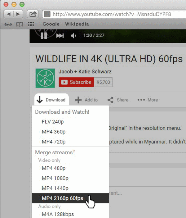This screenshot has height=218, width=186.
Task: Open Top Sites grid icon
Action: coord(31,24)
